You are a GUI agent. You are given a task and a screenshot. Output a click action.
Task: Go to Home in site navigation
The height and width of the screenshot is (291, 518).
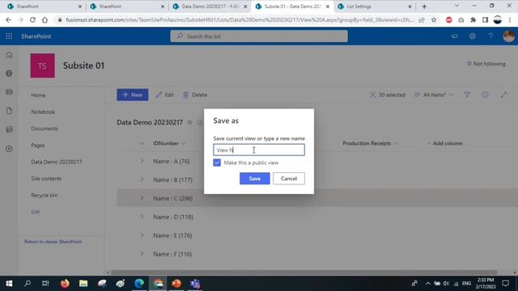pos(38,95)
